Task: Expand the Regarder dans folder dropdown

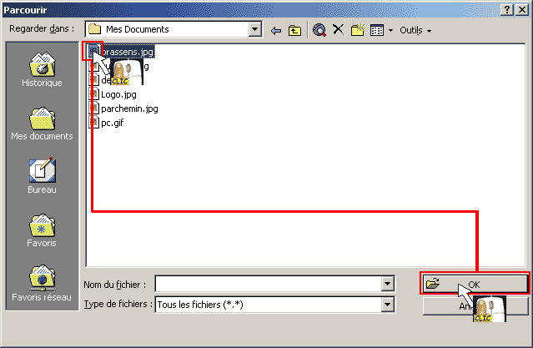Action: 254,29
